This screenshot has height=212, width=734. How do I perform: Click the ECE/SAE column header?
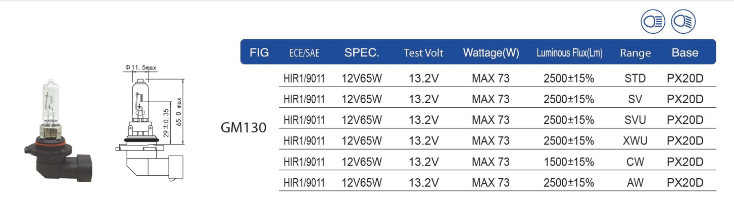tap(304, 53)
